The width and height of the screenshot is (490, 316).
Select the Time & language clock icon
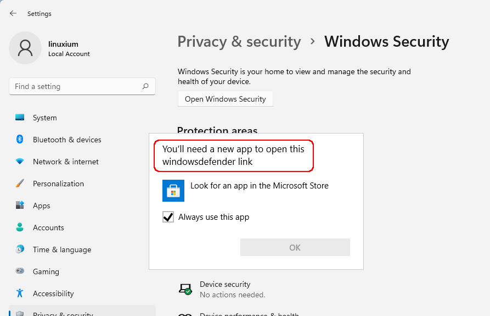pyautogui.click(x=20, y=250)
